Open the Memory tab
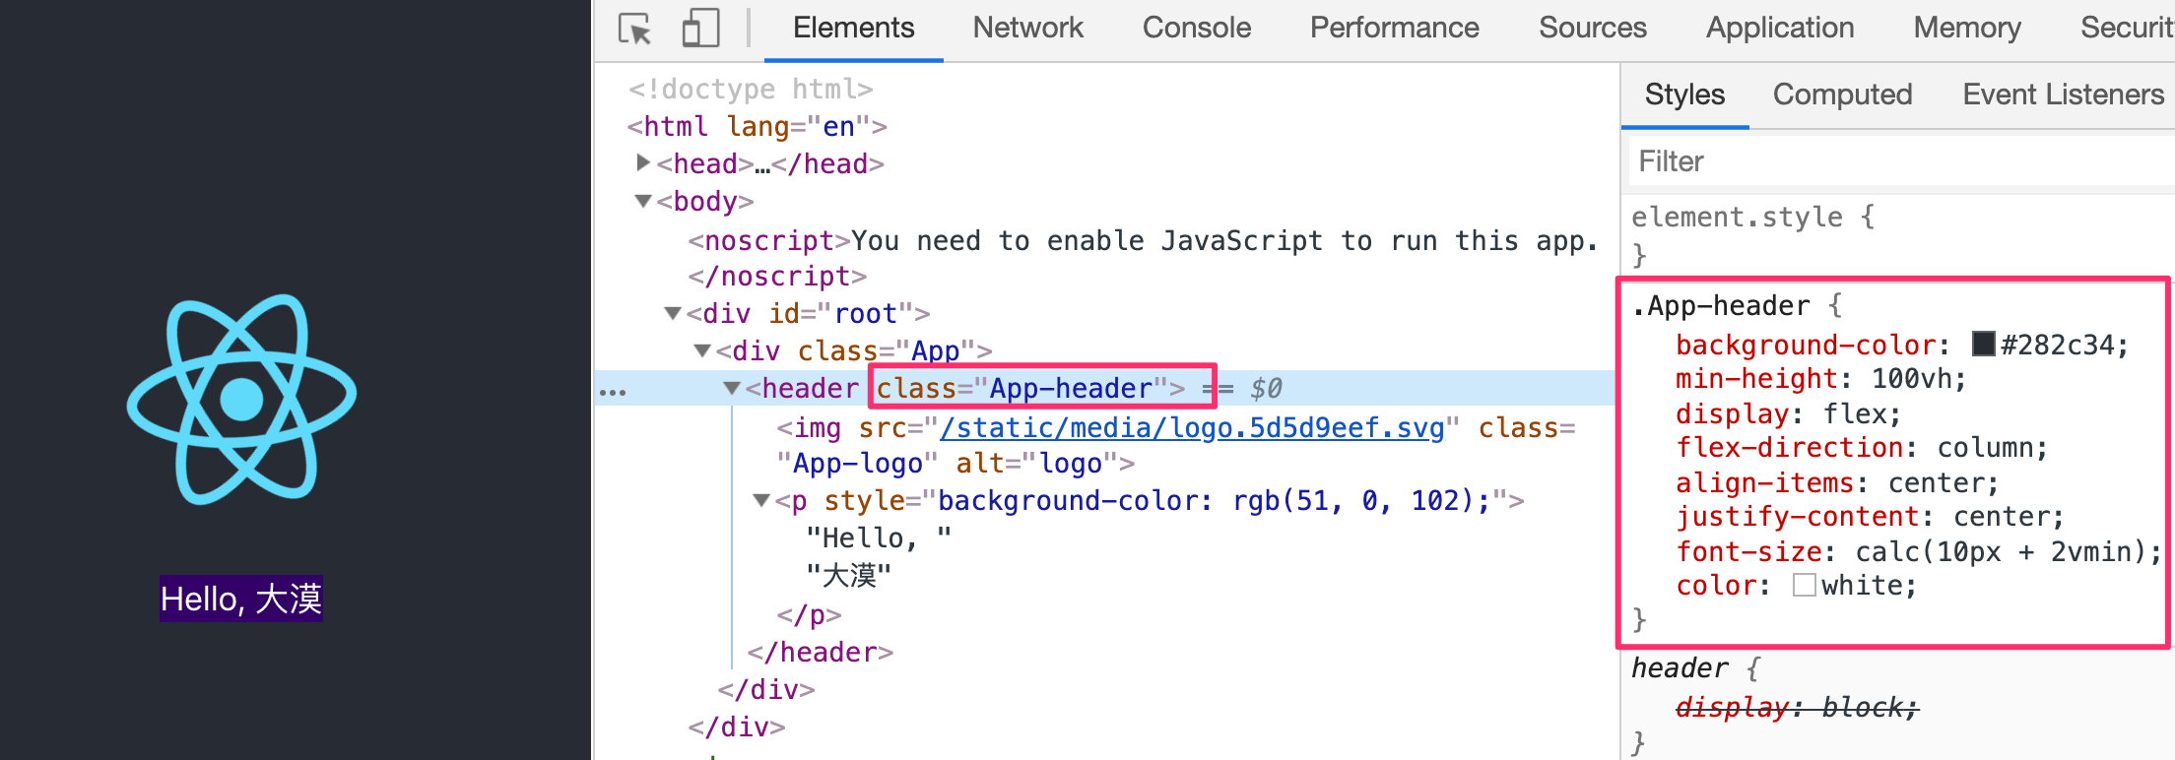The width and height of the screenshot is (2175, 760). (1967, 28)
